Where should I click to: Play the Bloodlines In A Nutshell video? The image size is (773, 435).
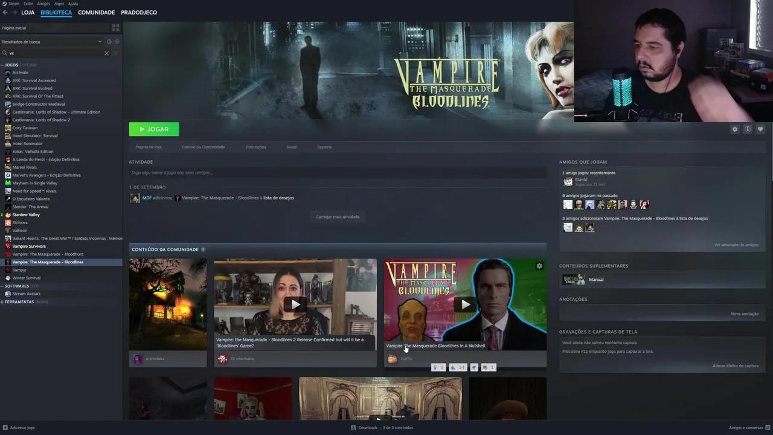click(465, 304)
